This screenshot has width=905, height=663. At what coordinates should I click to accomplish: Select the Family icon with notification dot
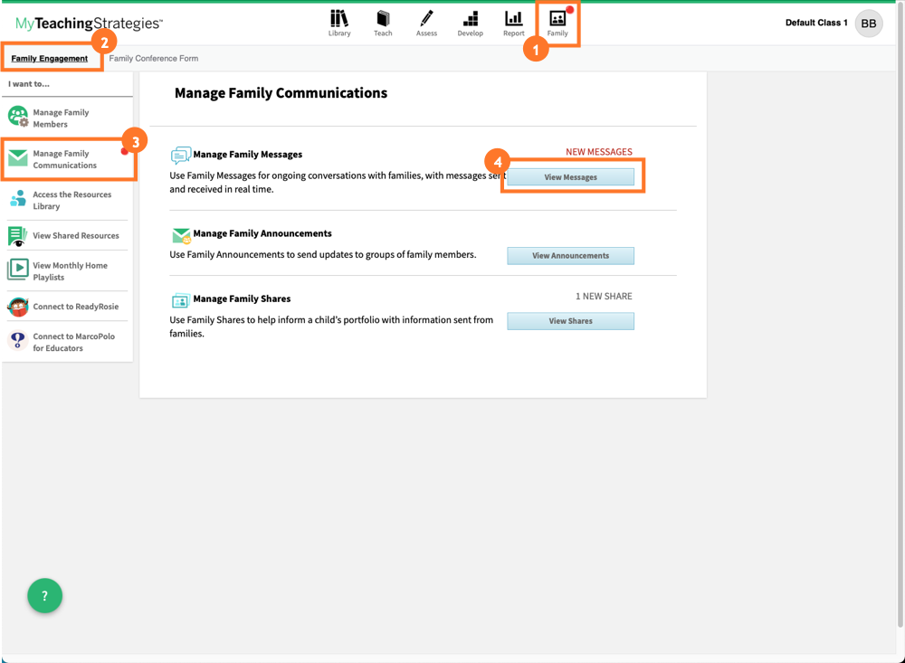coord(557,23)
